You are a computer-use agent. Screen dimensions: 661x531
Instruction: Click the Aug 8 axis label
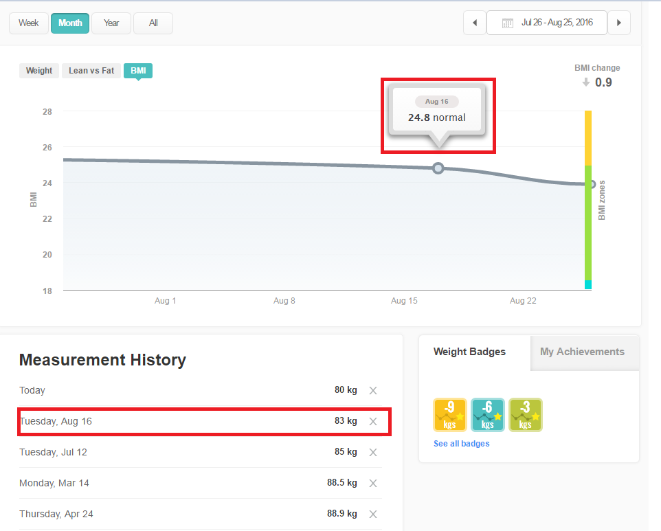[284, 301]
